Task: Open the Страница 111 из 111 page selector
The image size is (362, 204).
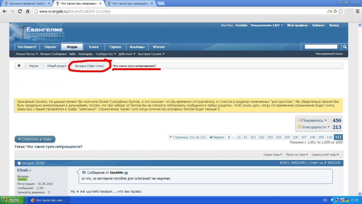Action: pos(188,137)
